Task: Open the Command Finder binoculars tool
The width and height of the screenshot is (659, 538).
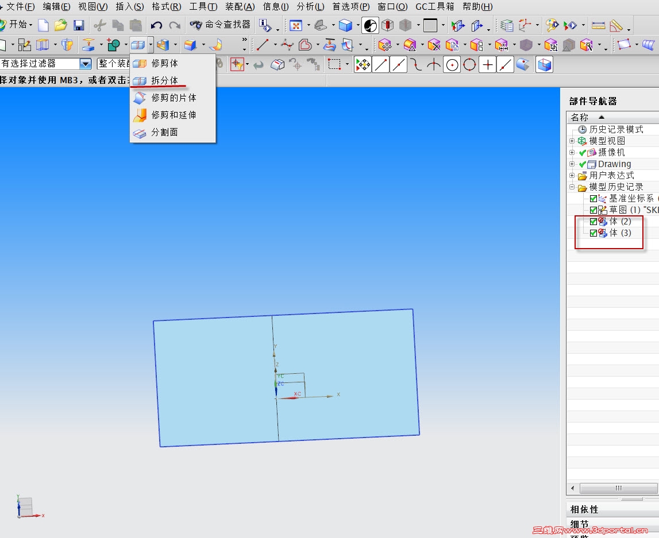Action: [220, 25]
